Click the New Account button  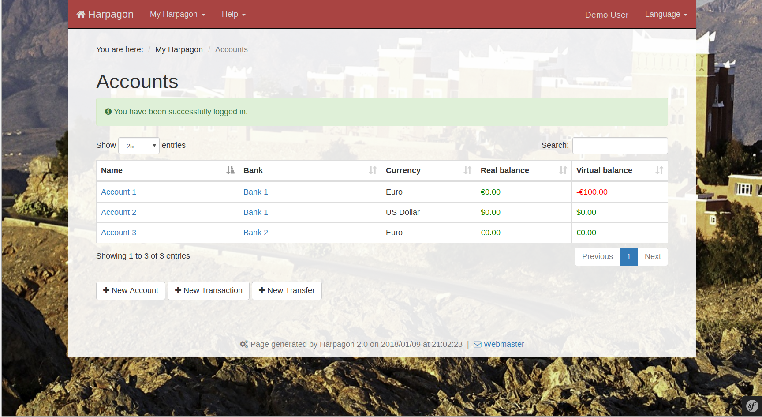coord(131,290)
